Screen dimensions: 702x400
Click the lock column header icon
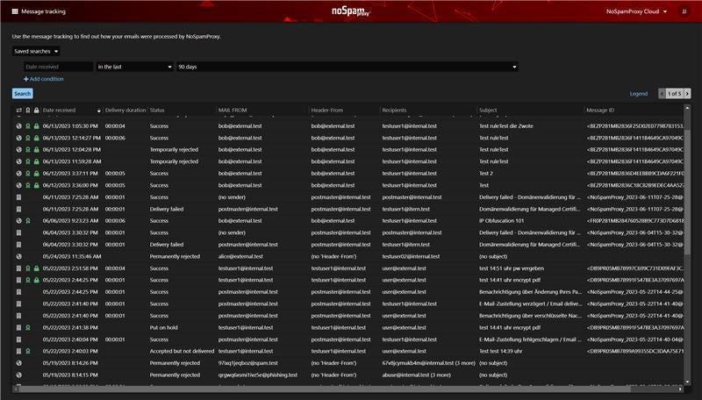coord(37,110)
